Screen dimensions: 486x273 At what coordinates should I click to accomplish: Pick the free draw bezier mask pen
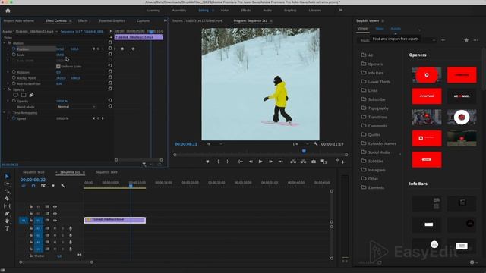coord(31,95)
